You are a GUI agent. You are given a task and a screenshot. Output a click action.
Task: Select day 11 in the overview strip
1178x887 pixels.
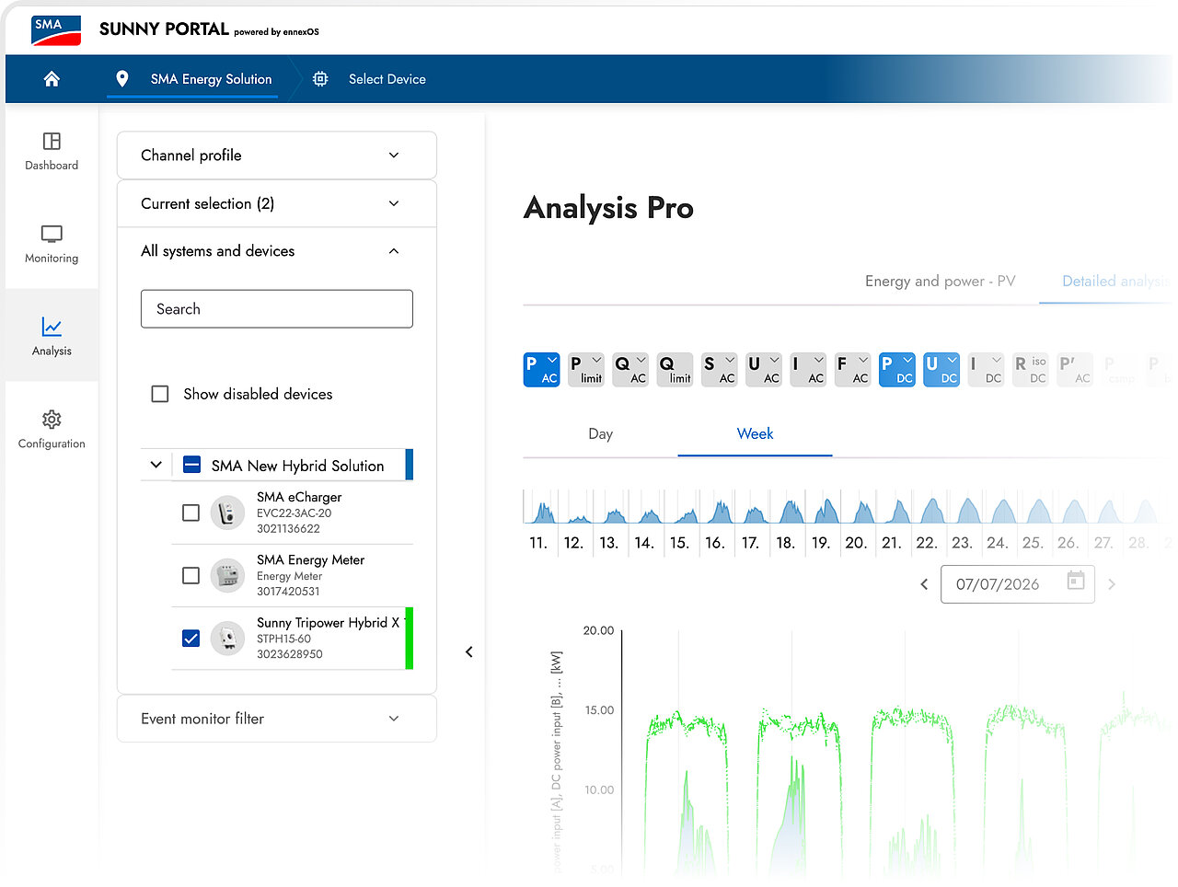click(538, 543)
